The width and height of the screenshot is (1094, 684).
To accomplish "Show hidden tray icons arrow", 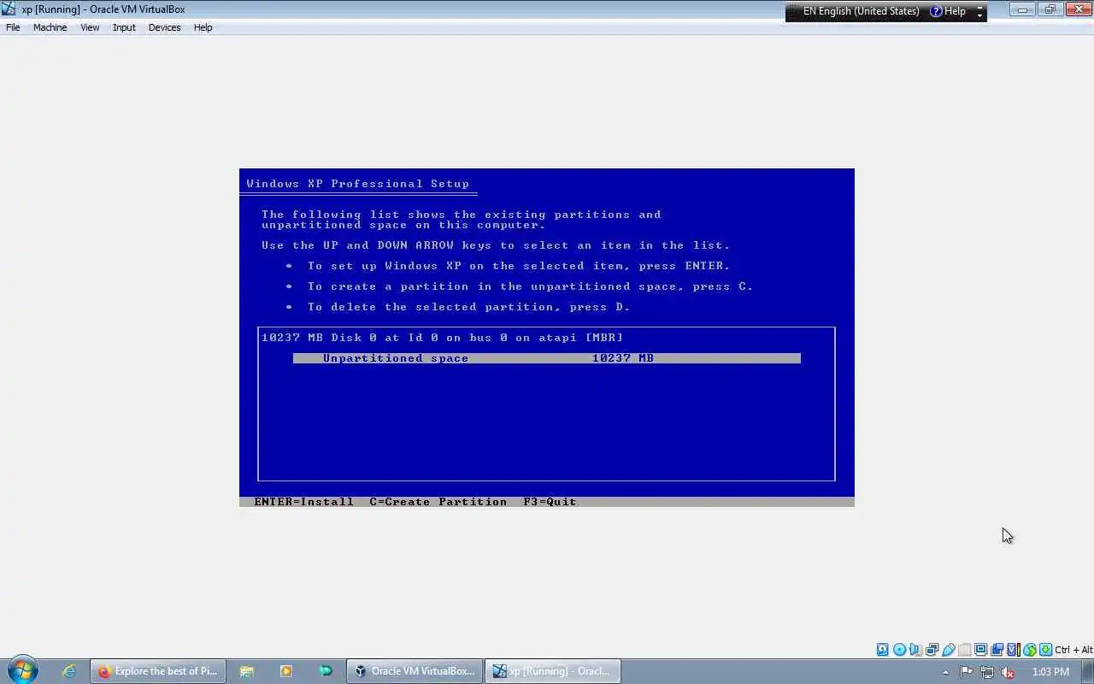I will (945, 672).
